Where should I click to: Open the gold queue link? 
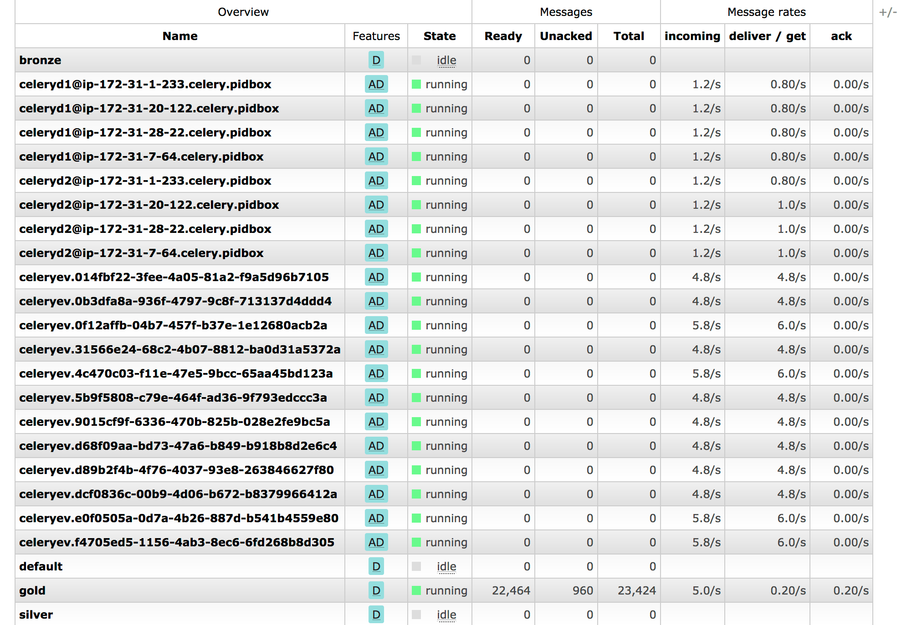click(x=32, y=590)
